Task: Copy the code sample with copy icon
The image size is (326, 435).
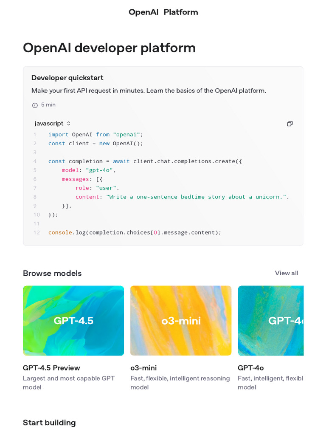Action: click(x=289, y=124)
